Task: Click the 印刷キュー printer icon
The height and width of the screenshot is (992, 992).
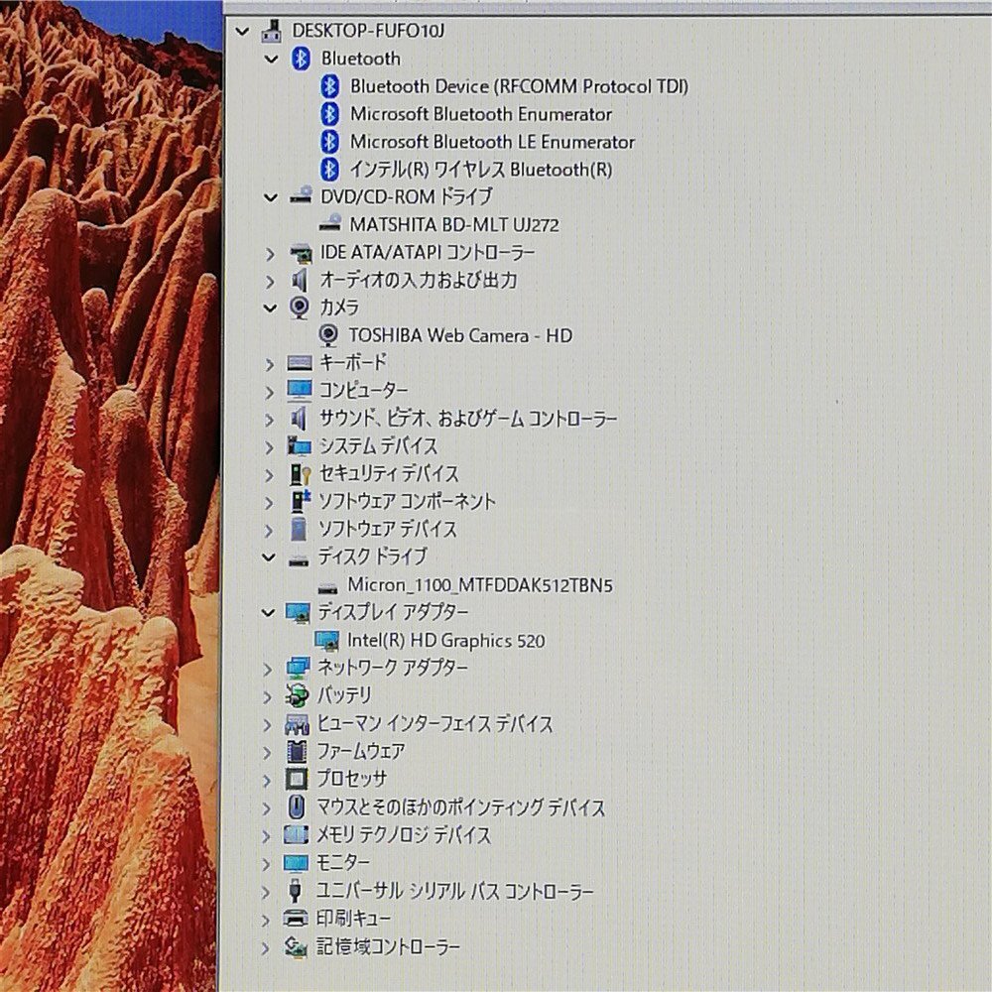Action: click(x=296, y=918)
